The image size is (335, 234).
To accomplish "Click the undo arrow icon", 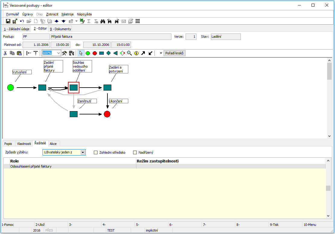I will pos(22,21).
